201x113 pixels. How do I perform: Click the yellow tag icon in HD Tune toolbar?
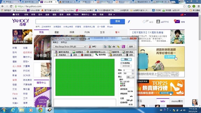118,46
